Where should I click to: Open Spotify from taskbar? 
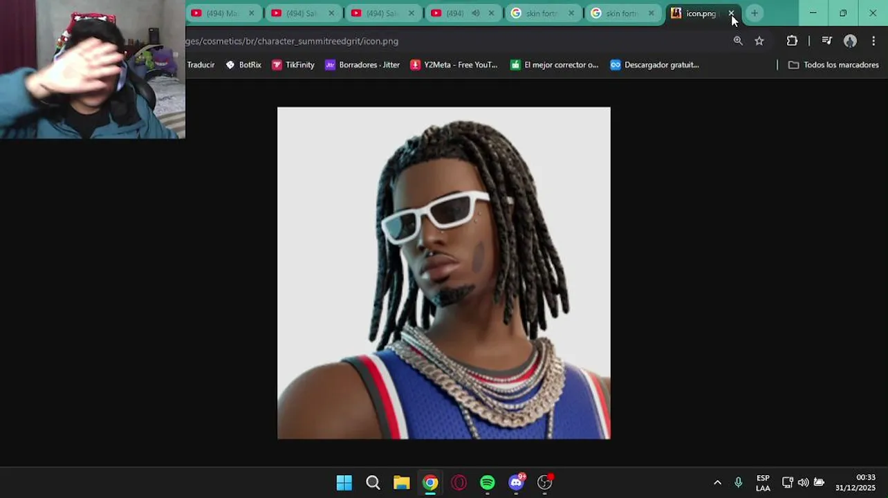pyautogui.click(x=488, y=483)
